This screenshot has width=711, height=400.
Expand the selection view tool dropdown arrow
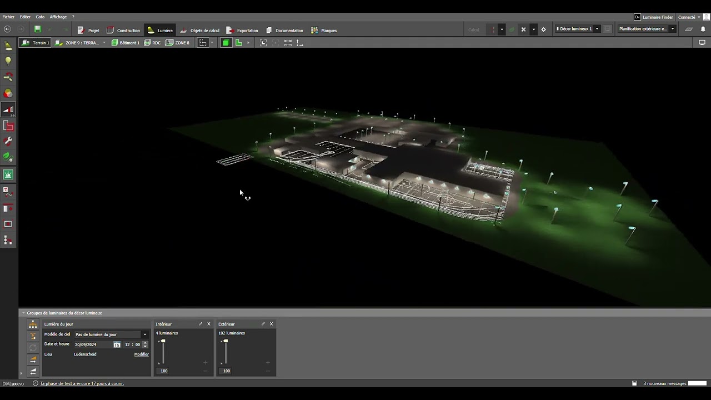[212, 43]
